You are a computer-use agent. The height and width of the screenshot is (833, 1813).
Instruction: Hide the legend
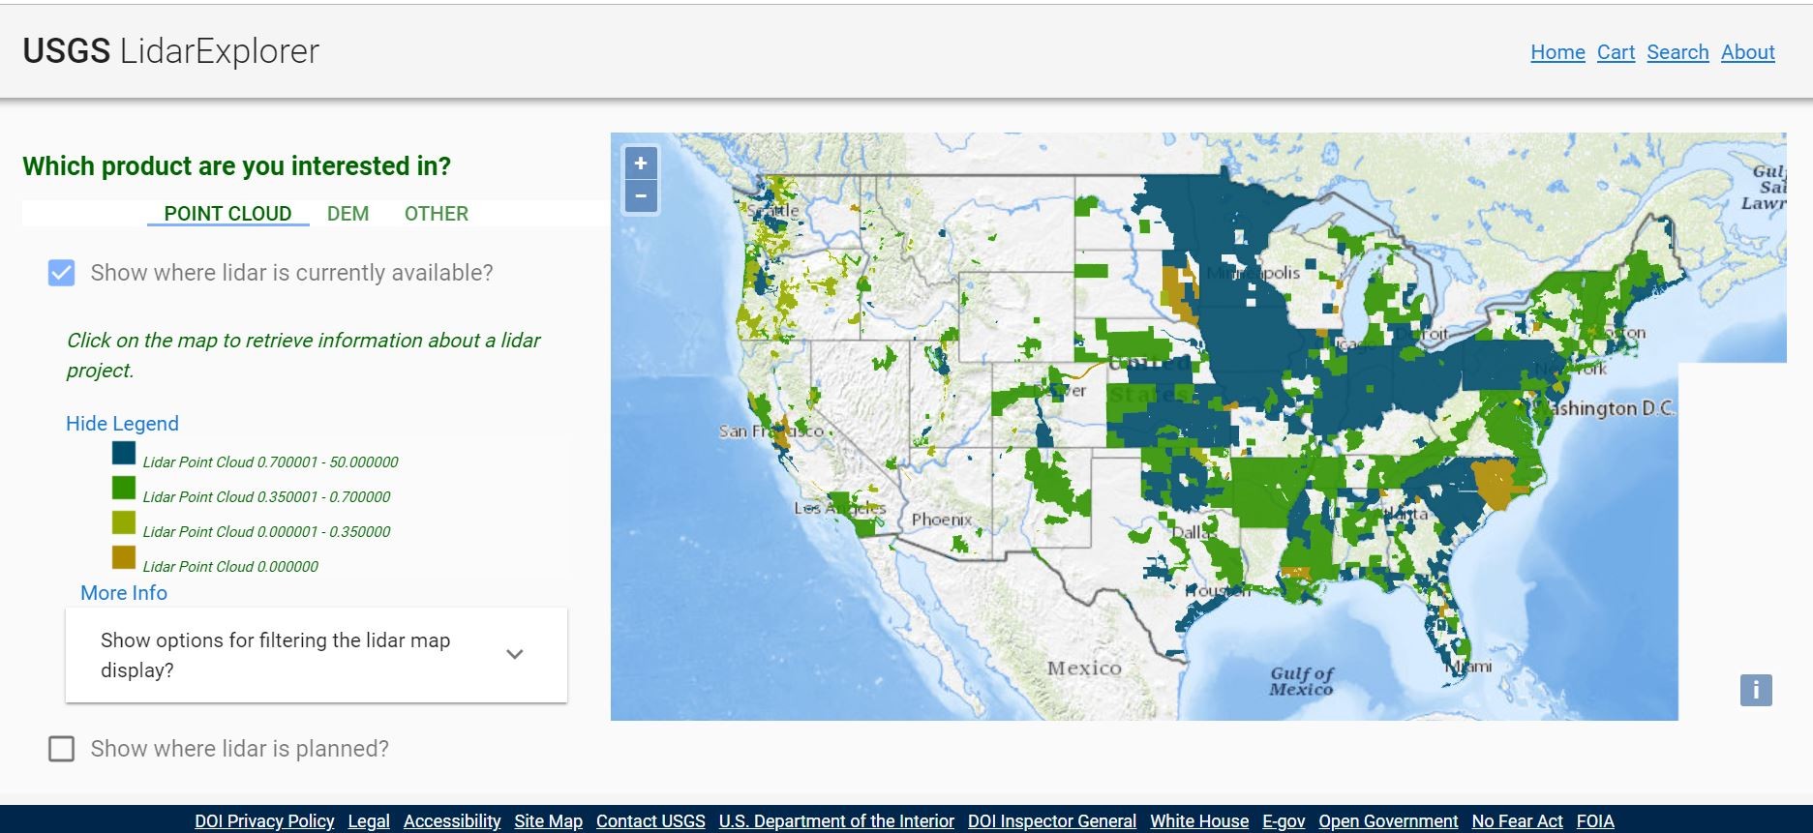122,424
